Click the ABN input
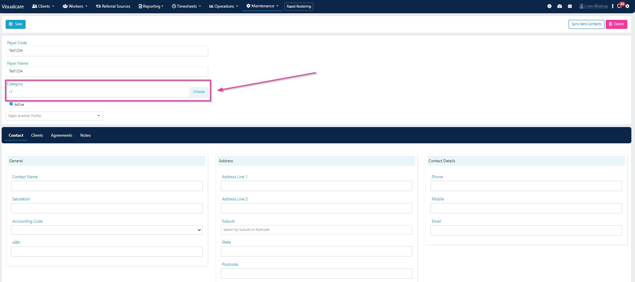 tap(107, 251)
